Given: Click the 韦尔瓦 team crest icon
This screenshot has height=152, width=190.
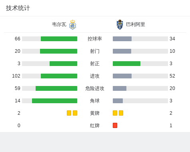Looking at the screenshot, I should pyautogui.click(x=72, y=24).
